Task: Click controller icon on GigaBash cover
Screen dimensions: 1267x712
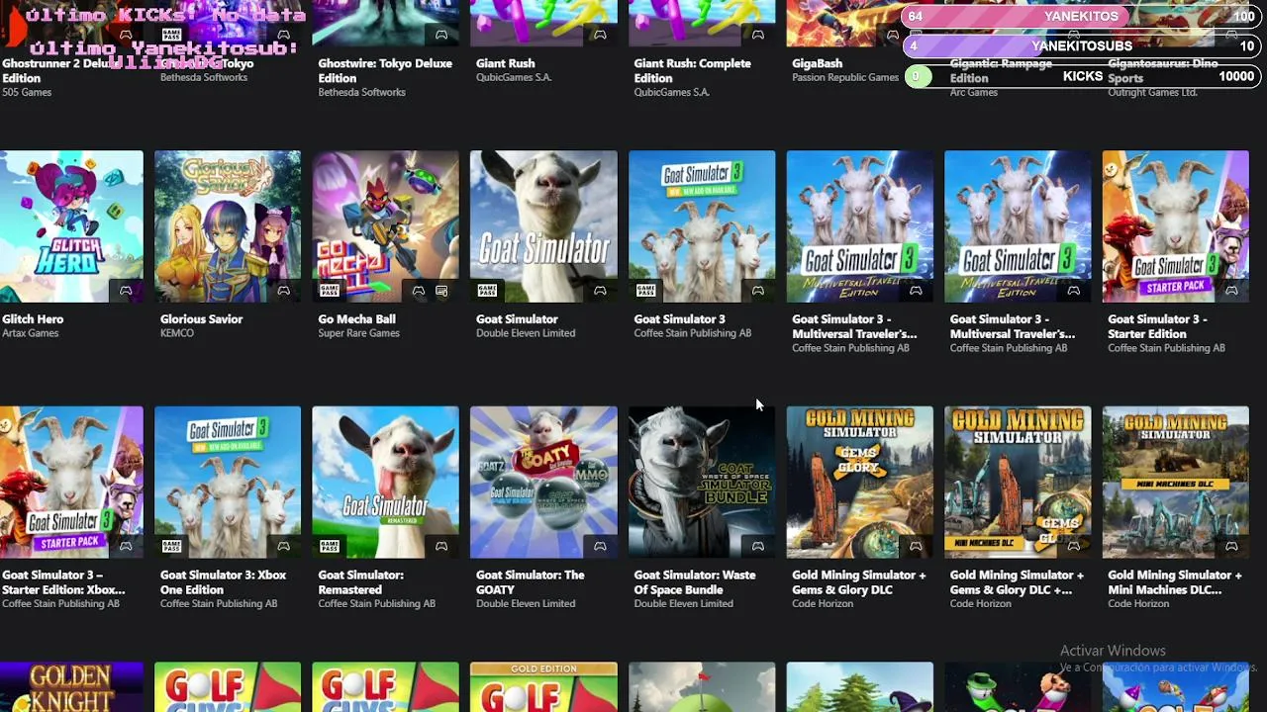Action: 893,35
